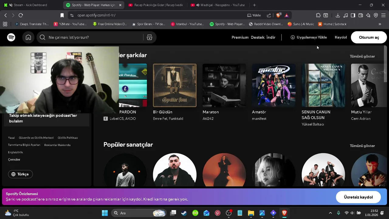Open Home Substack bookmark
The height and width of the screenshot is (219, 389).
(x=332, y=24)
